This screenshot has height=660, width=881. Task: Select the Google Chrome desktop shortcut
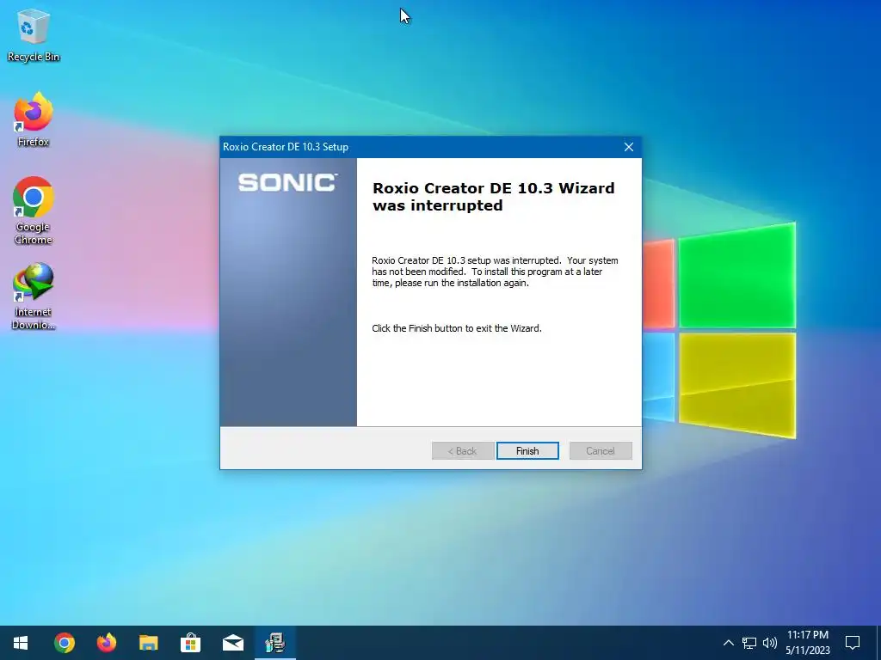[x=34, y=211]
